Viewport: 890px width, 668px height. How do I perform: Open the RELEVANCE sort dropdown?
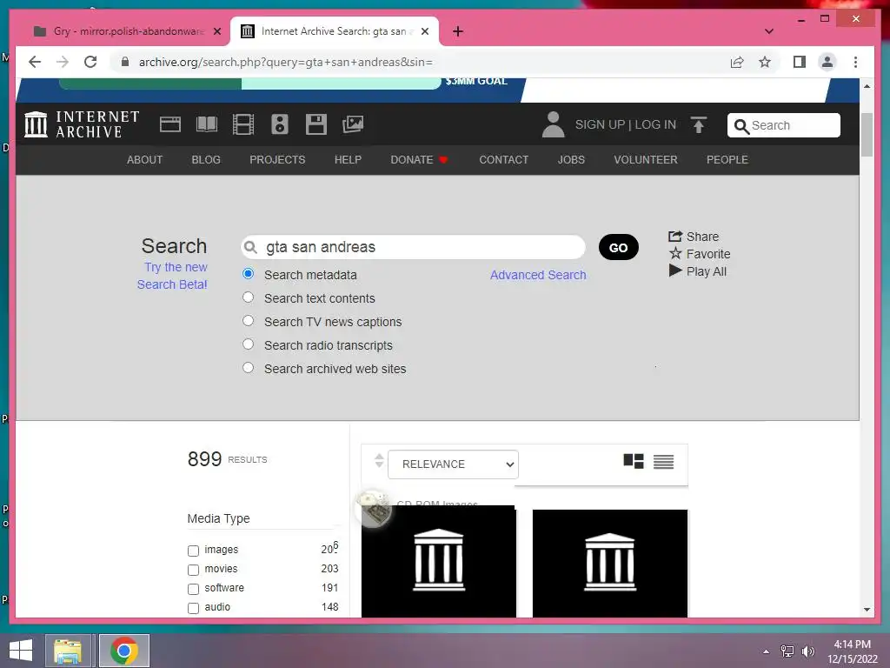pyautogui.click(x=453, y=464)
